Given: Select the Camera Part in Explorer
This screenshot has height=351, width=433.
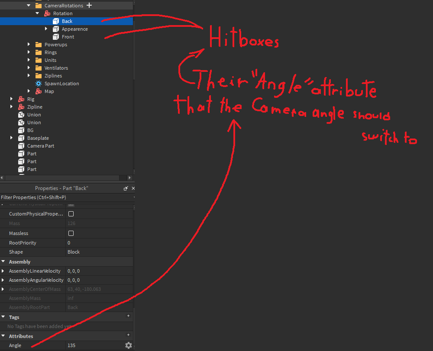Looking at the screenshot, I should [42, 145].
